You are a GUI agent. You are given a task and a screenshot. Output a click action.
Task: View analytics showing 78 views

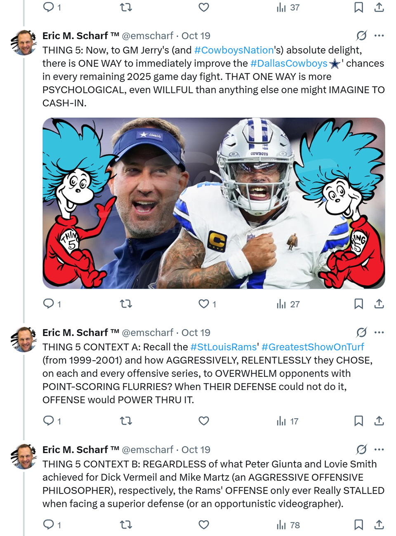(288, 525)
